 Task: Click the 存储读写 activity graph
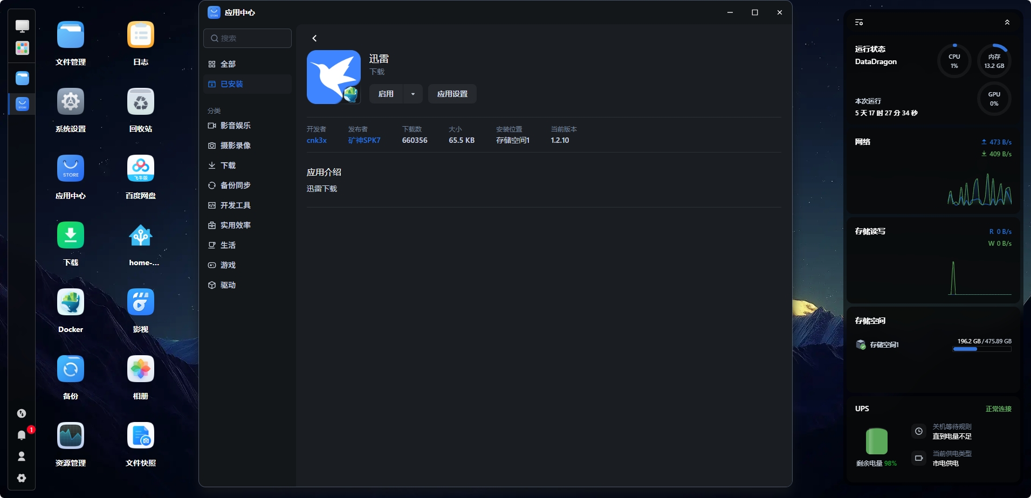coord(980,278)
